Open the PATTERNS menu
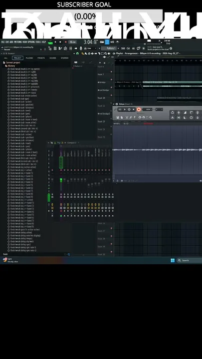202x359 pixels. point(18,42)
